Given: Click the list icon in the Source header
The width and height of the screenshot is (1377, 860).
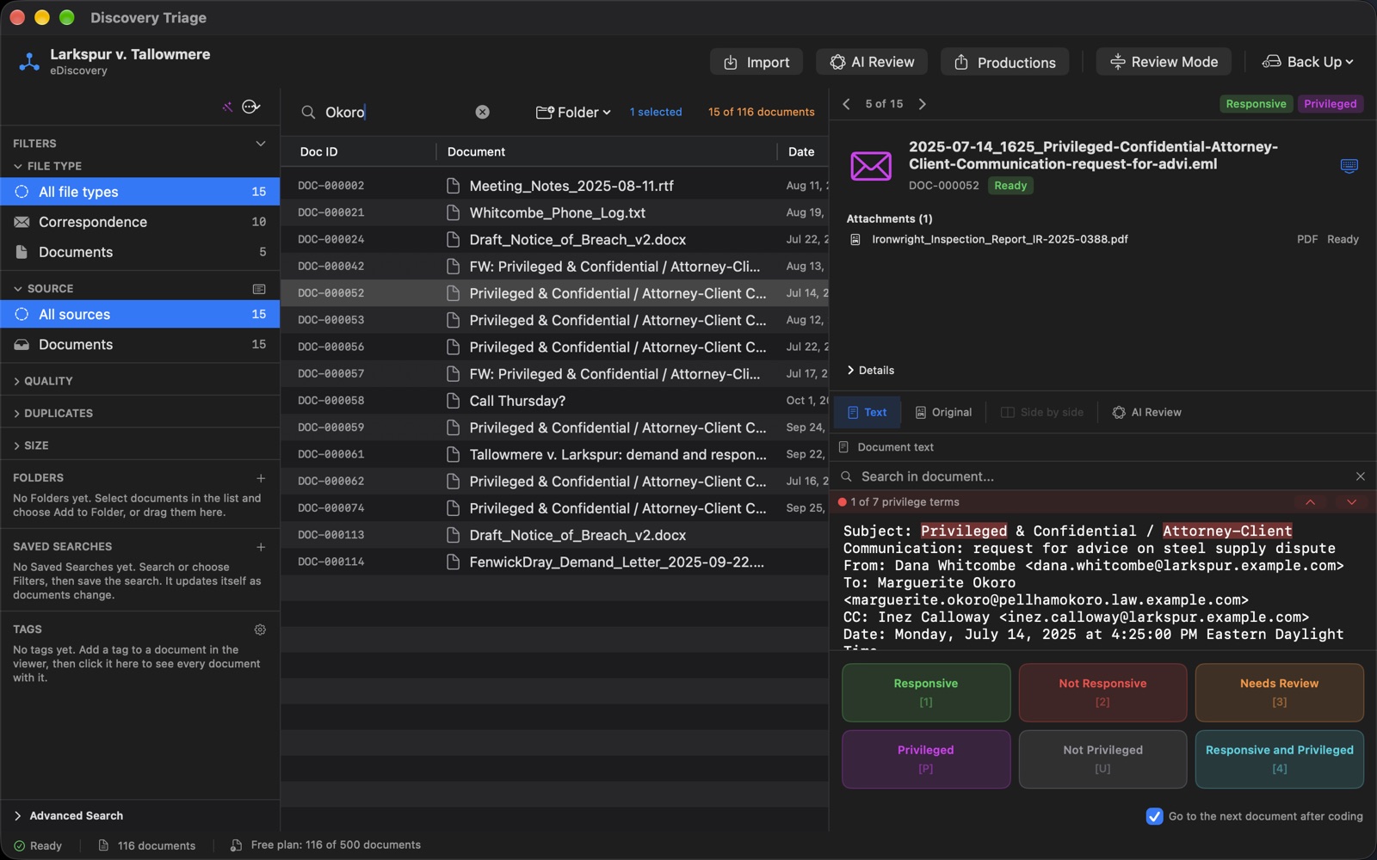Looking at the screenshot, I should point(259,289).
